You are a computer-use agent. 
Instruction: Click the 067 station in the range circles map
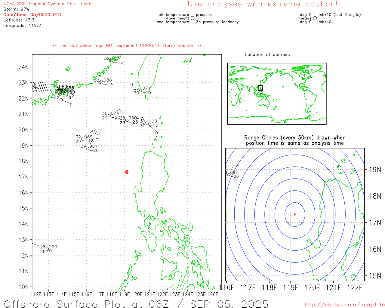[229, 174]
